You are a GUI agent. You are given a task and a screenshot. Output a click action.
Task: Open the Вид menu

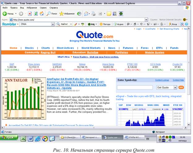pyautogui.click(x=22, y=8)
